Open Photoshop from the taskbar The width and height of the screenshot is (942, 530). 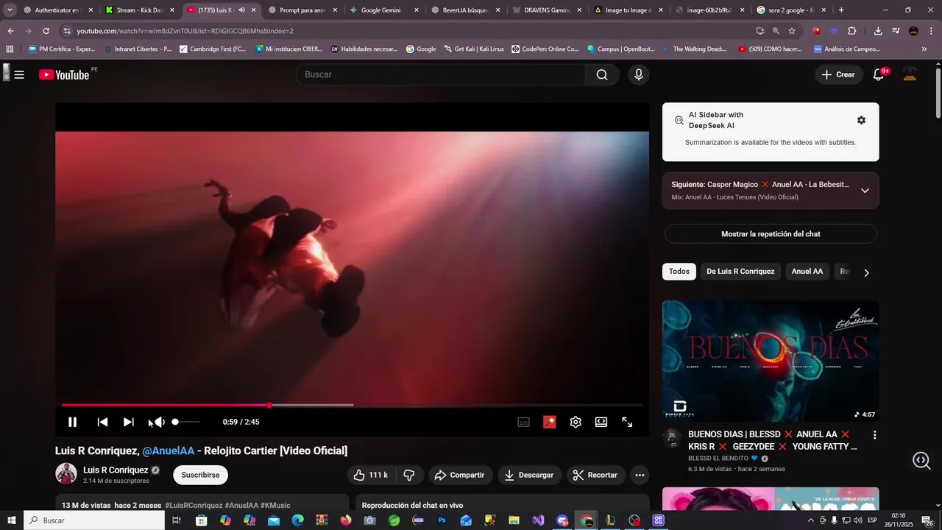[442, 520]
